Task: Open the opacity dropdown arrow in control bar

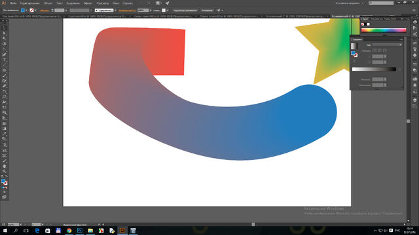Action: coord(151,10)
